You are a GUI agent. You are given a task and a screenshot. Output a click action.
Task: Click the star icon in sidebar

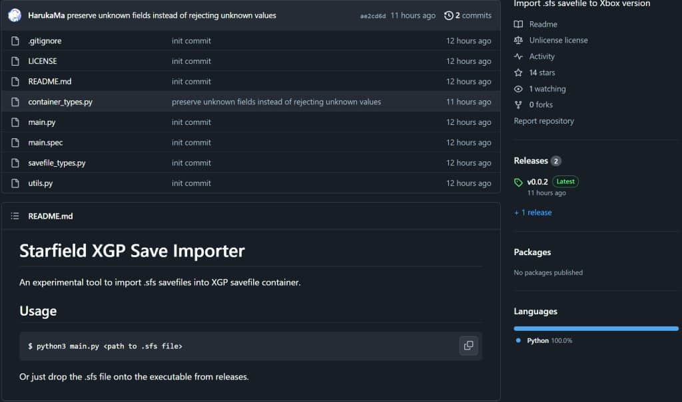(518, 72)
